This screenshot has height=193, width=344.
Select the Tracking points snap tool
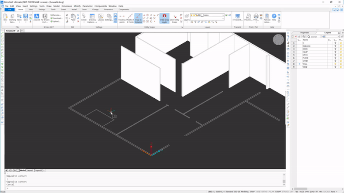coord(122,18)
